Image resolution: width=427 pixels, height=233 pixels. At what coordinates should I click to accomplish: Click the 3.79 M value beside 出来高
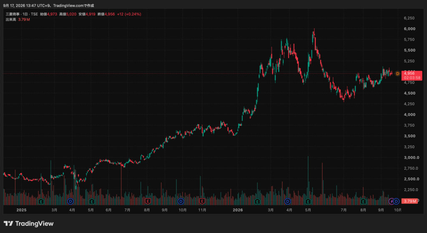24,20
